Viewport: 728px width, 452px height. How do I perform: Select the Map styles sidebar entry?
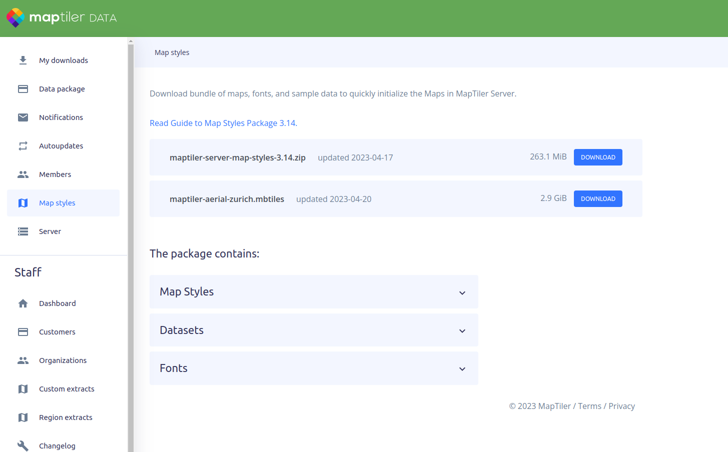[64, 203]
